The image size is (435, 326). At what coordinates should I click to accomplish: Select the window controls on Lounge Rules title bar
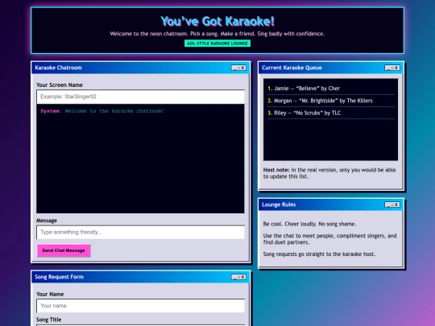click(x=392, y=204)
